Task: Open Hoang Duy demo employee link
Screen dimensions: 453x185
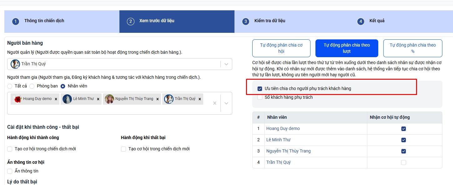Action: 283,129
